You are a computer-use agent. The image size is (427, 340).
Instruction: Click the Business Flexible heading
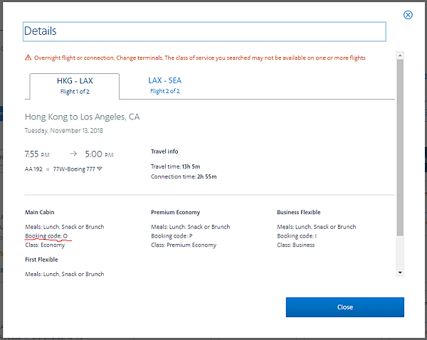coord(298,212)
